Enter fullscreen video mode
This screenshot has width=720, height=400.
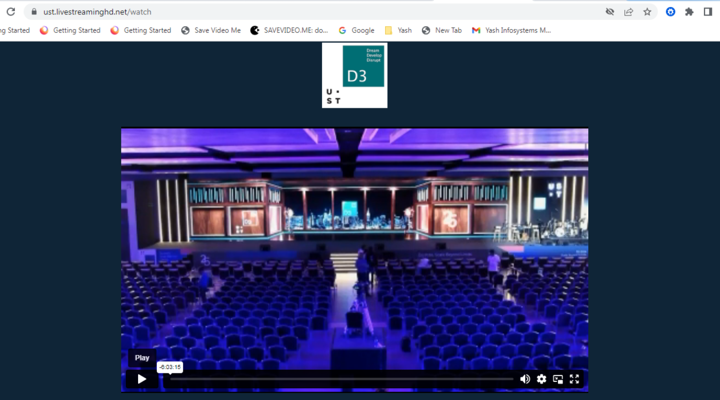(574, 379)
